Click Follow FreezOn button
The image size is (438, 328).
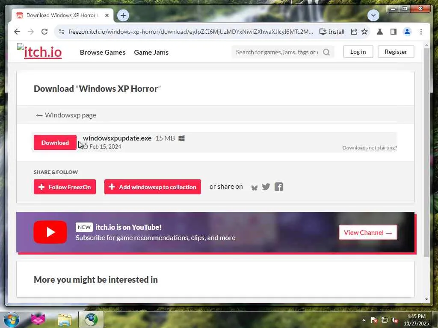click(65, 187)
